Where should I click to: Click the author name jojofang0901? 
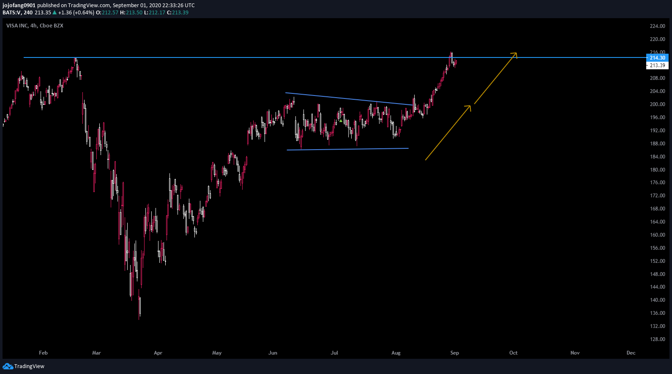pos(19,5)
